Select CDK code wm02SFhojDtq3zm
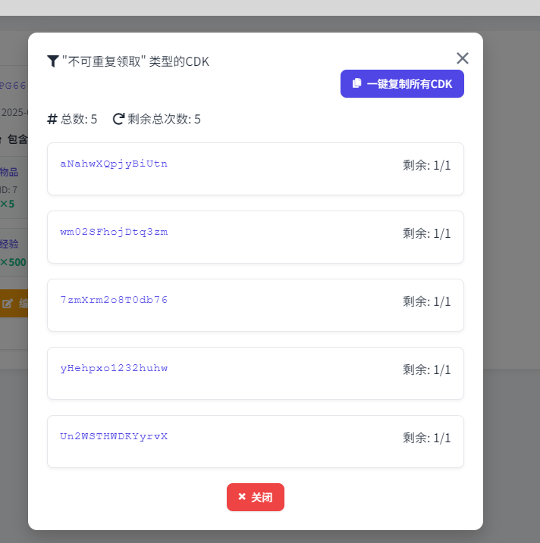The height and width of the screenshot is (543, 540). [x=114, y=232]
